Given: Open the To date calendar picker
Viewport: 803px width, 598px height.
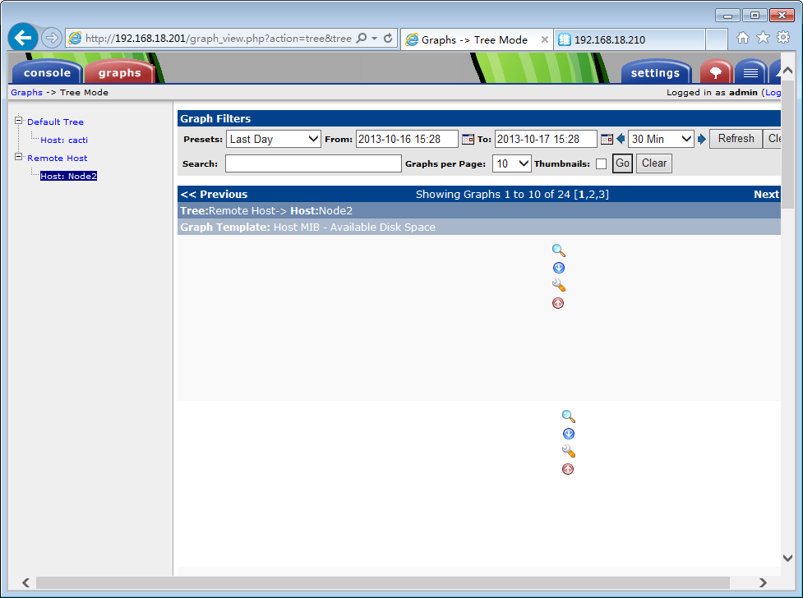Looking at the screenshot, I should (x=607, y=139).
